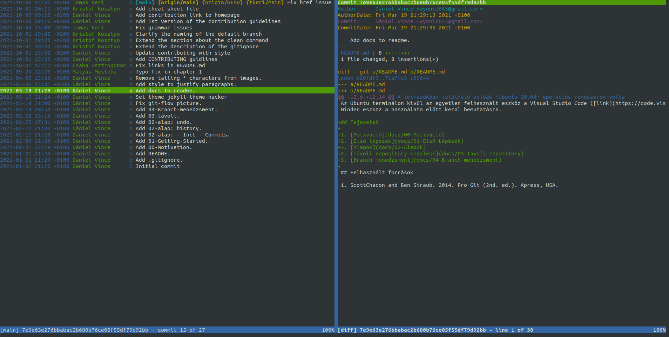Click the diff --git header line
Image resolution: width=669 pixels, height=337 pixels.
click(391, 72)
